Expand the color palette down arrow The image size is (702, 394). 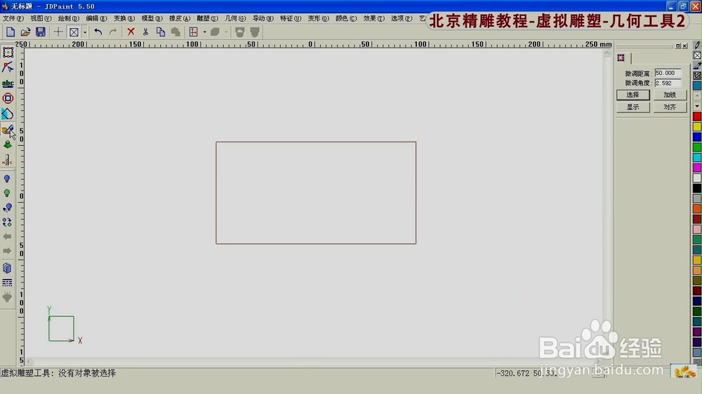(697, 106)
